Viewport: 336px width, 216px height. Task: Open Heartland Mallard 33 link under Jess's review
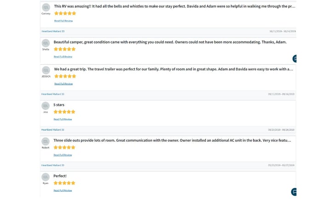(x=53, y=129)
